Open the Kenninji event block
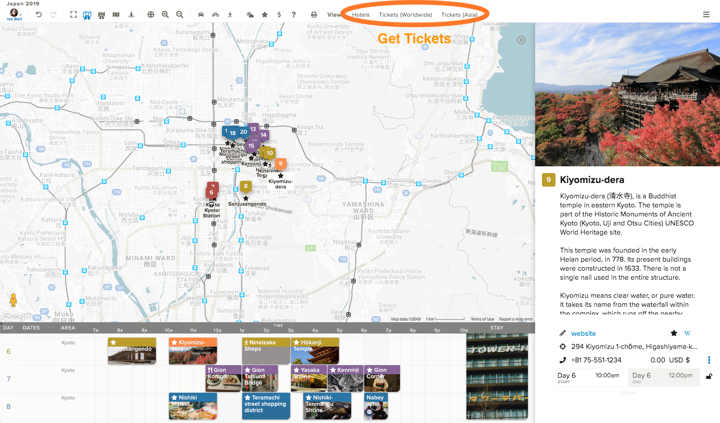 [345, 379]
